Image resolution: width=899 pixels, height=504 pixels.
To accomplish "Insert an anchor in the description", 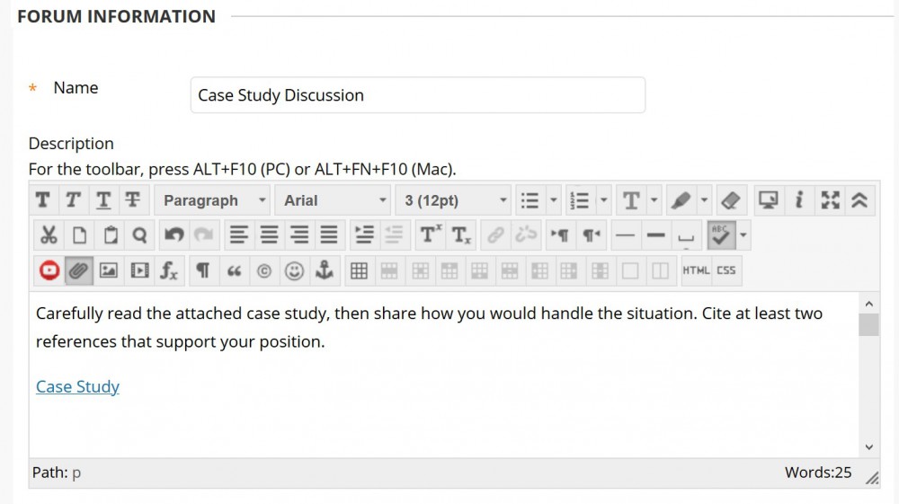I will coord(325,270).
